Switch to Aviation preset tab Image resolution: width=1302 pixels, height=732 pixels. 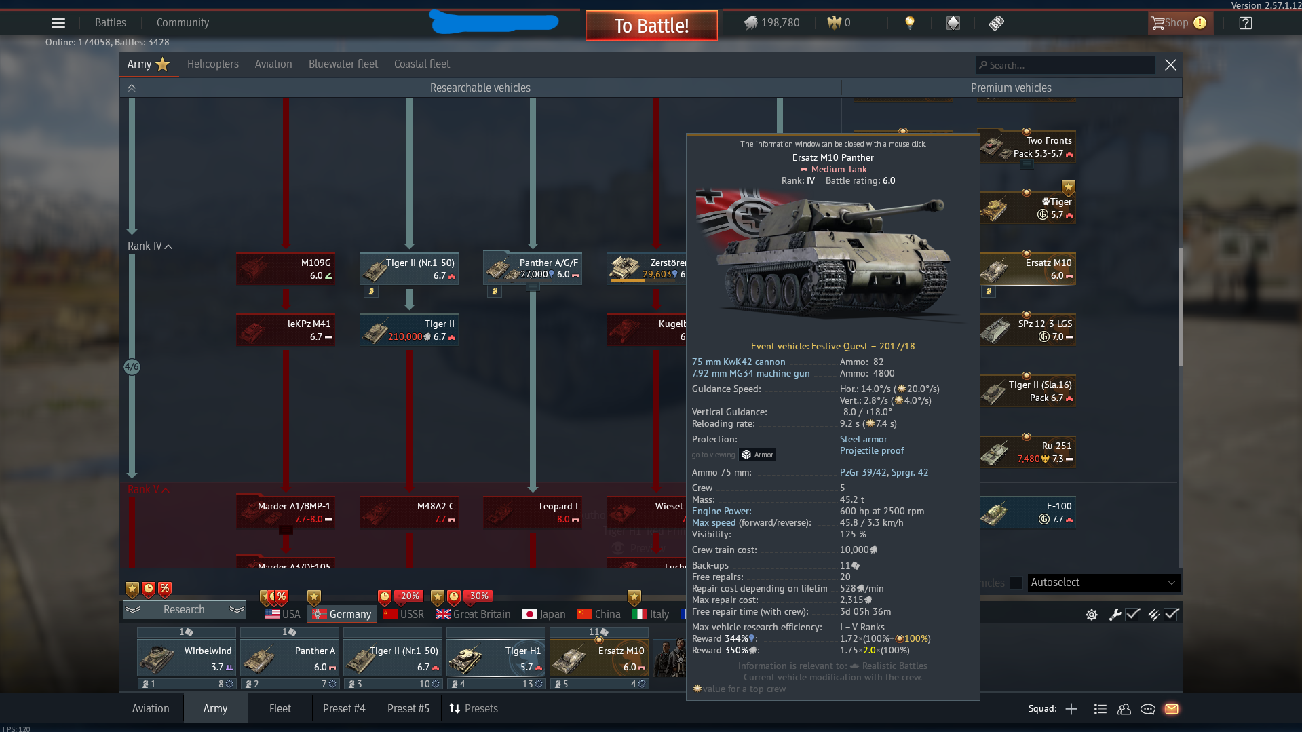pyautogui.click(x=151, y=709)
